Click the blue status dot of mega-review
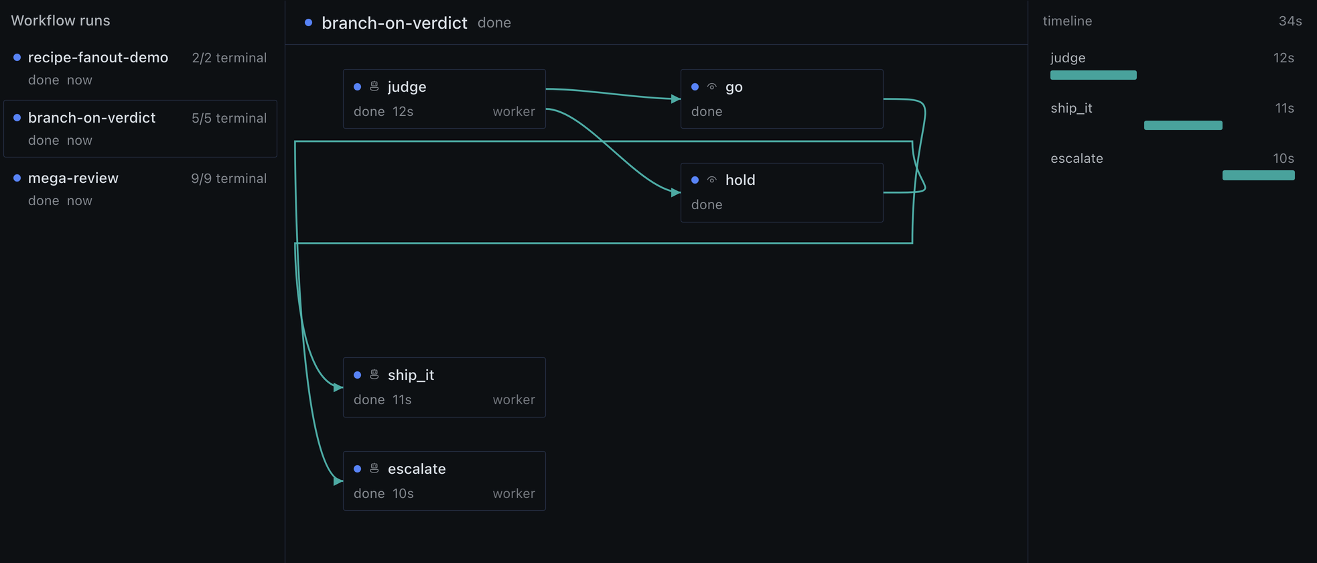 tap(17, 178)
